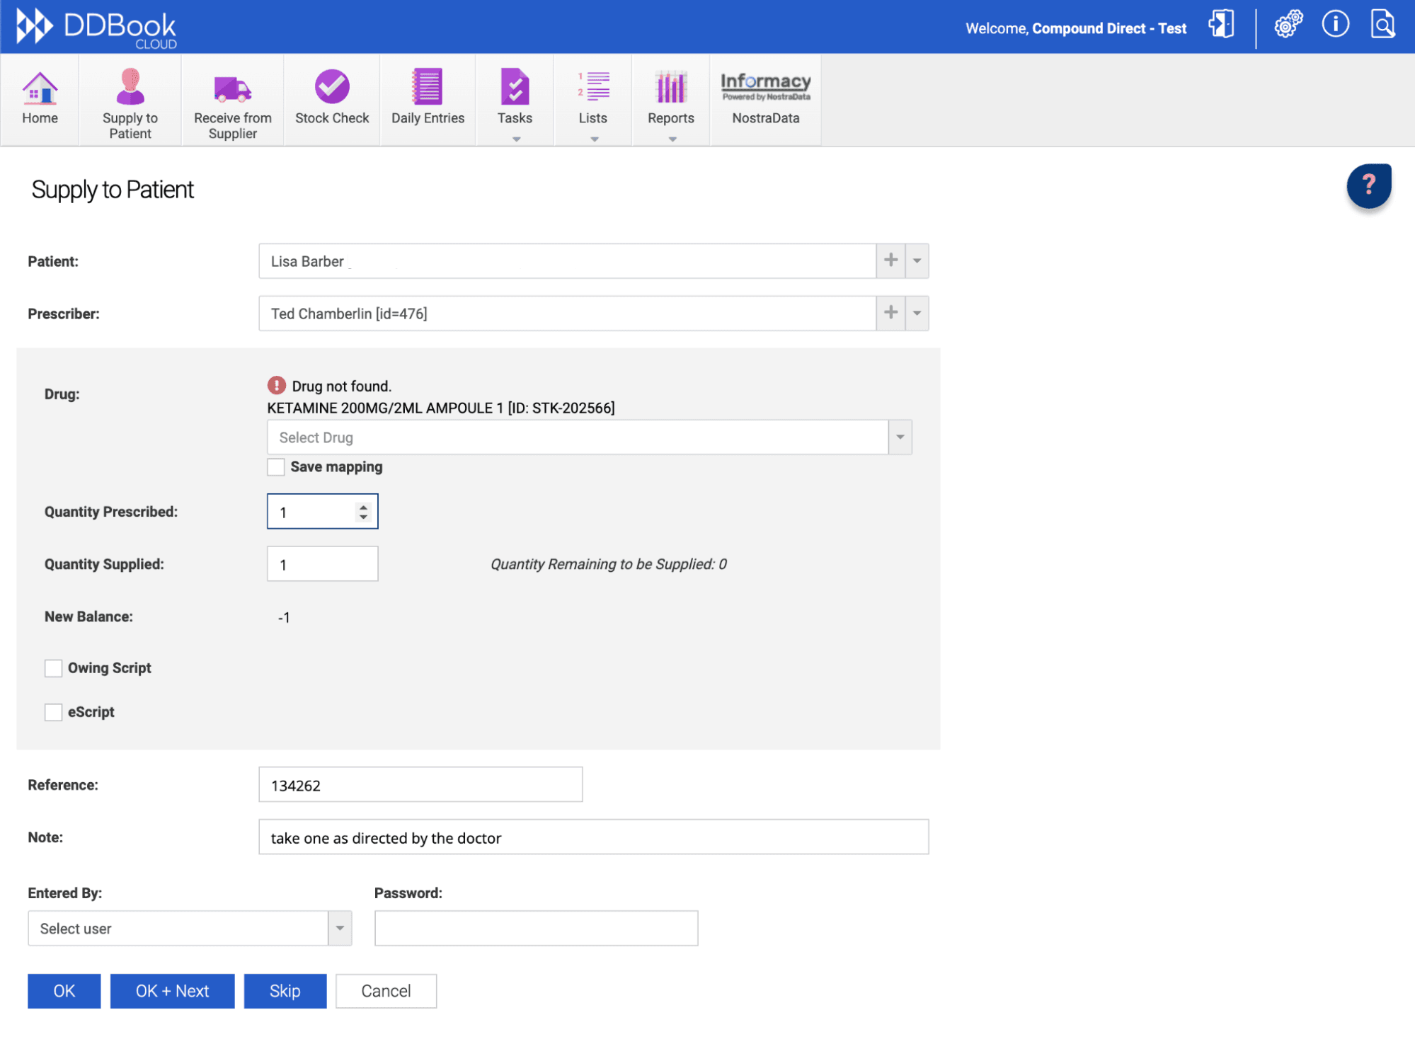1415x1061 pixels.
Task: Focus the Password field
Action: 536,928
